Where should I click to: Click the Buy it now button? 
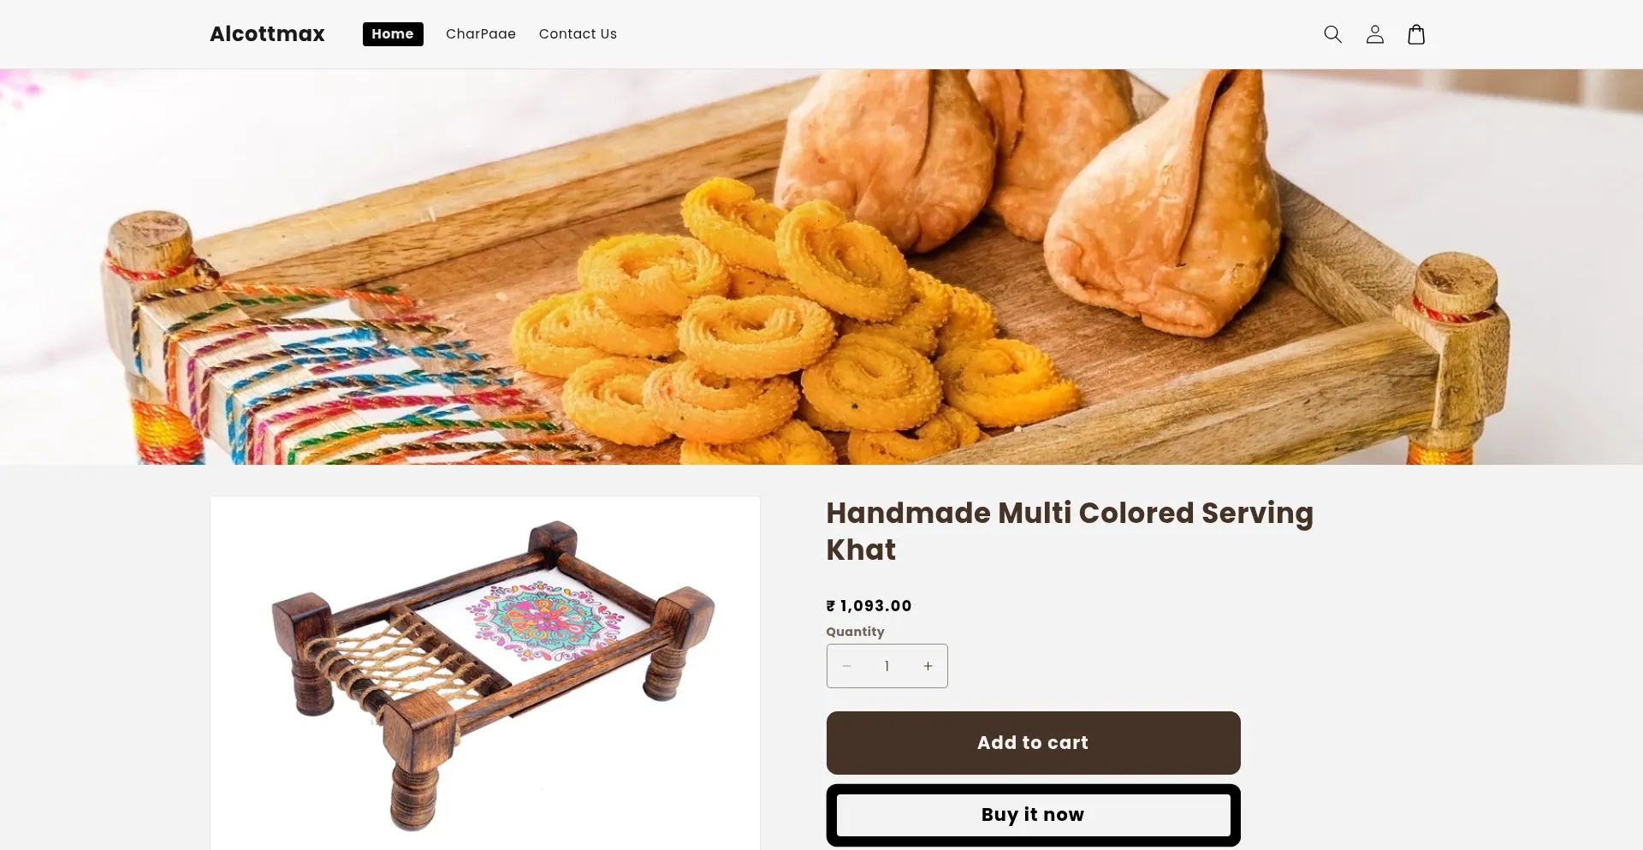point(1033,815)
